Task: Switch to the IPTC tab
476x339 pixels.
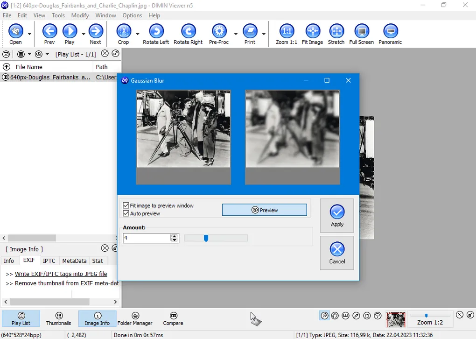Action: point(49,261)
